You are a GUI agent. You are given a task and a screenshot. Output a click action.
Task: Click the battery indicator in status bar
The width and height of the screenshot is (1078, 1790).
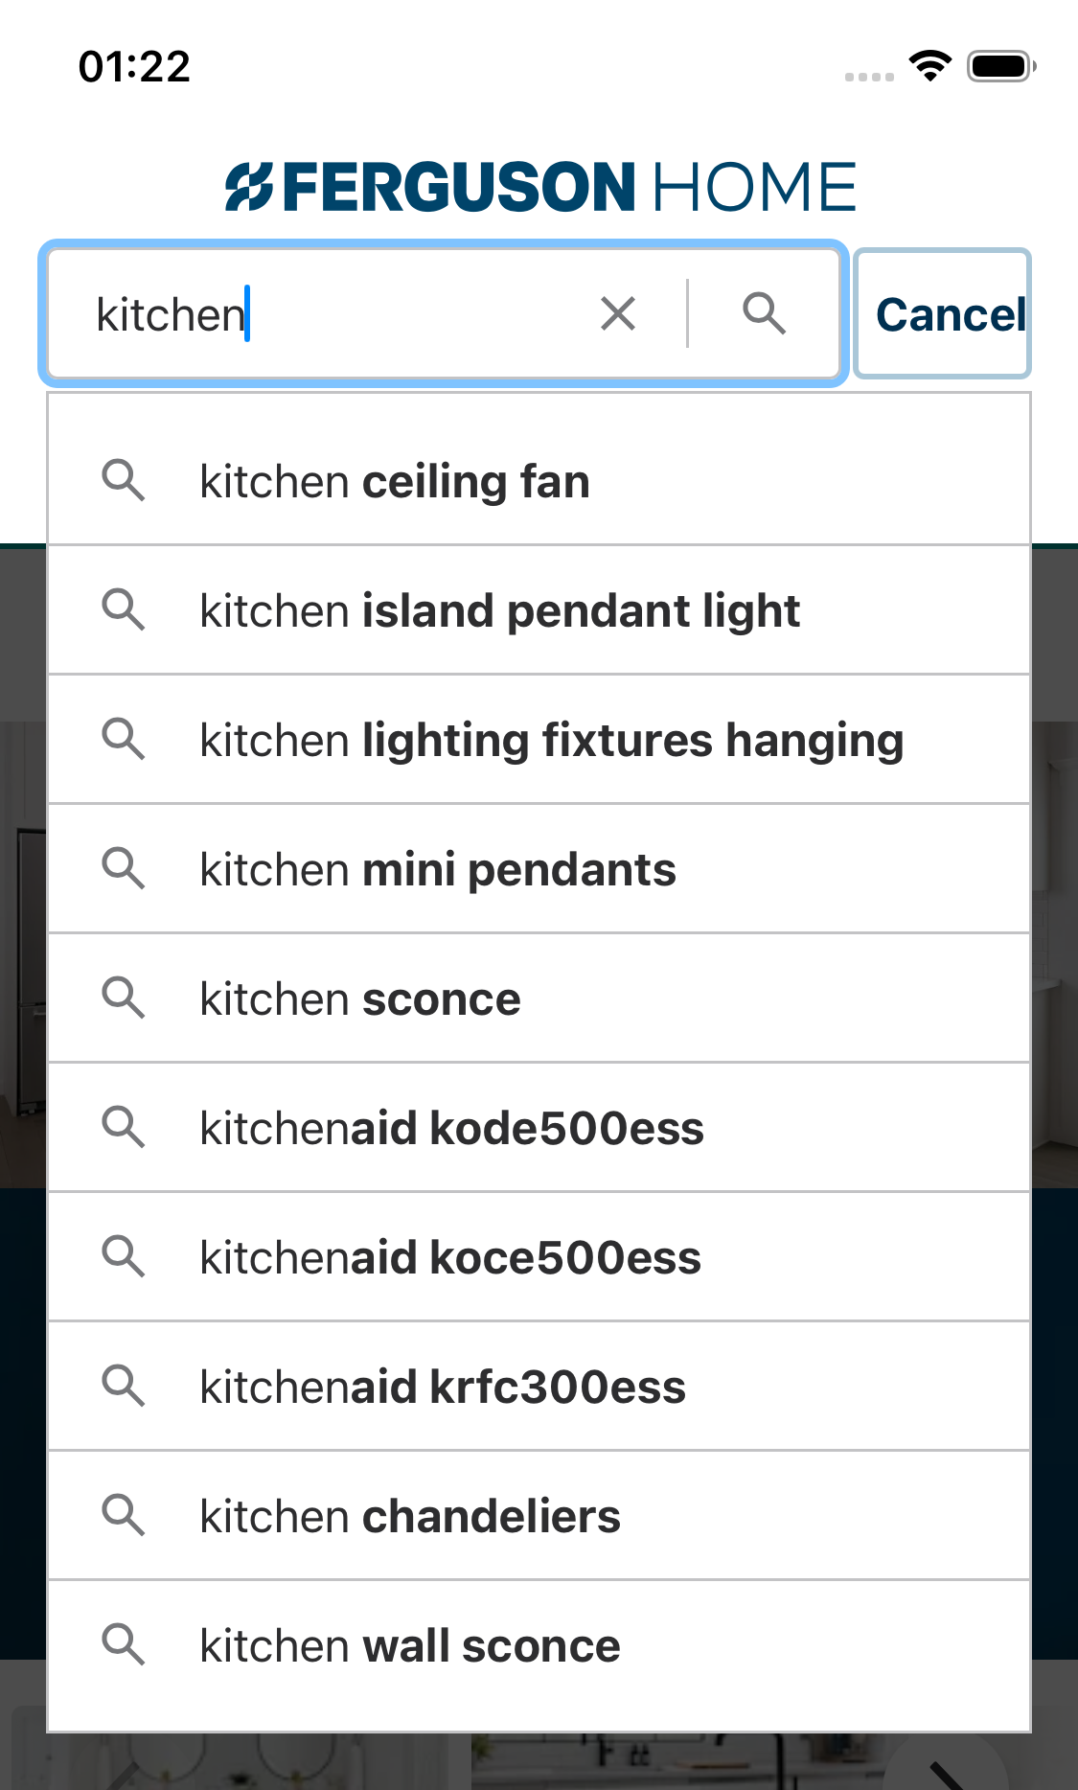pyautogui.click(x=998, y=65)
